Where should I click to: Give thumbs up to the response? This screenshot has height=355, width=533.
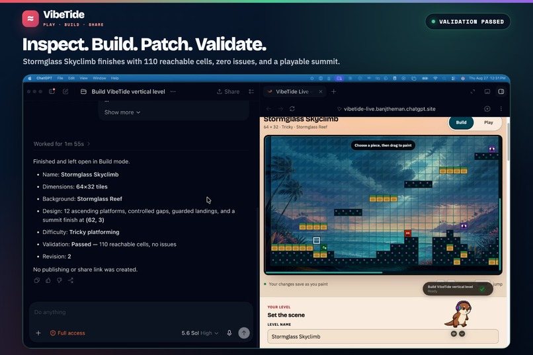[48, 280]
